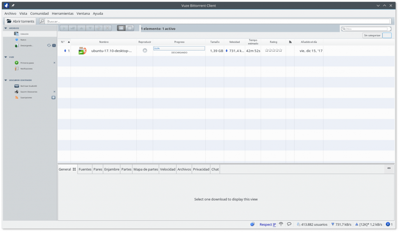399x232 pixels.
Task: Close the General tab with its X icon
Action: tap(74, 169)
